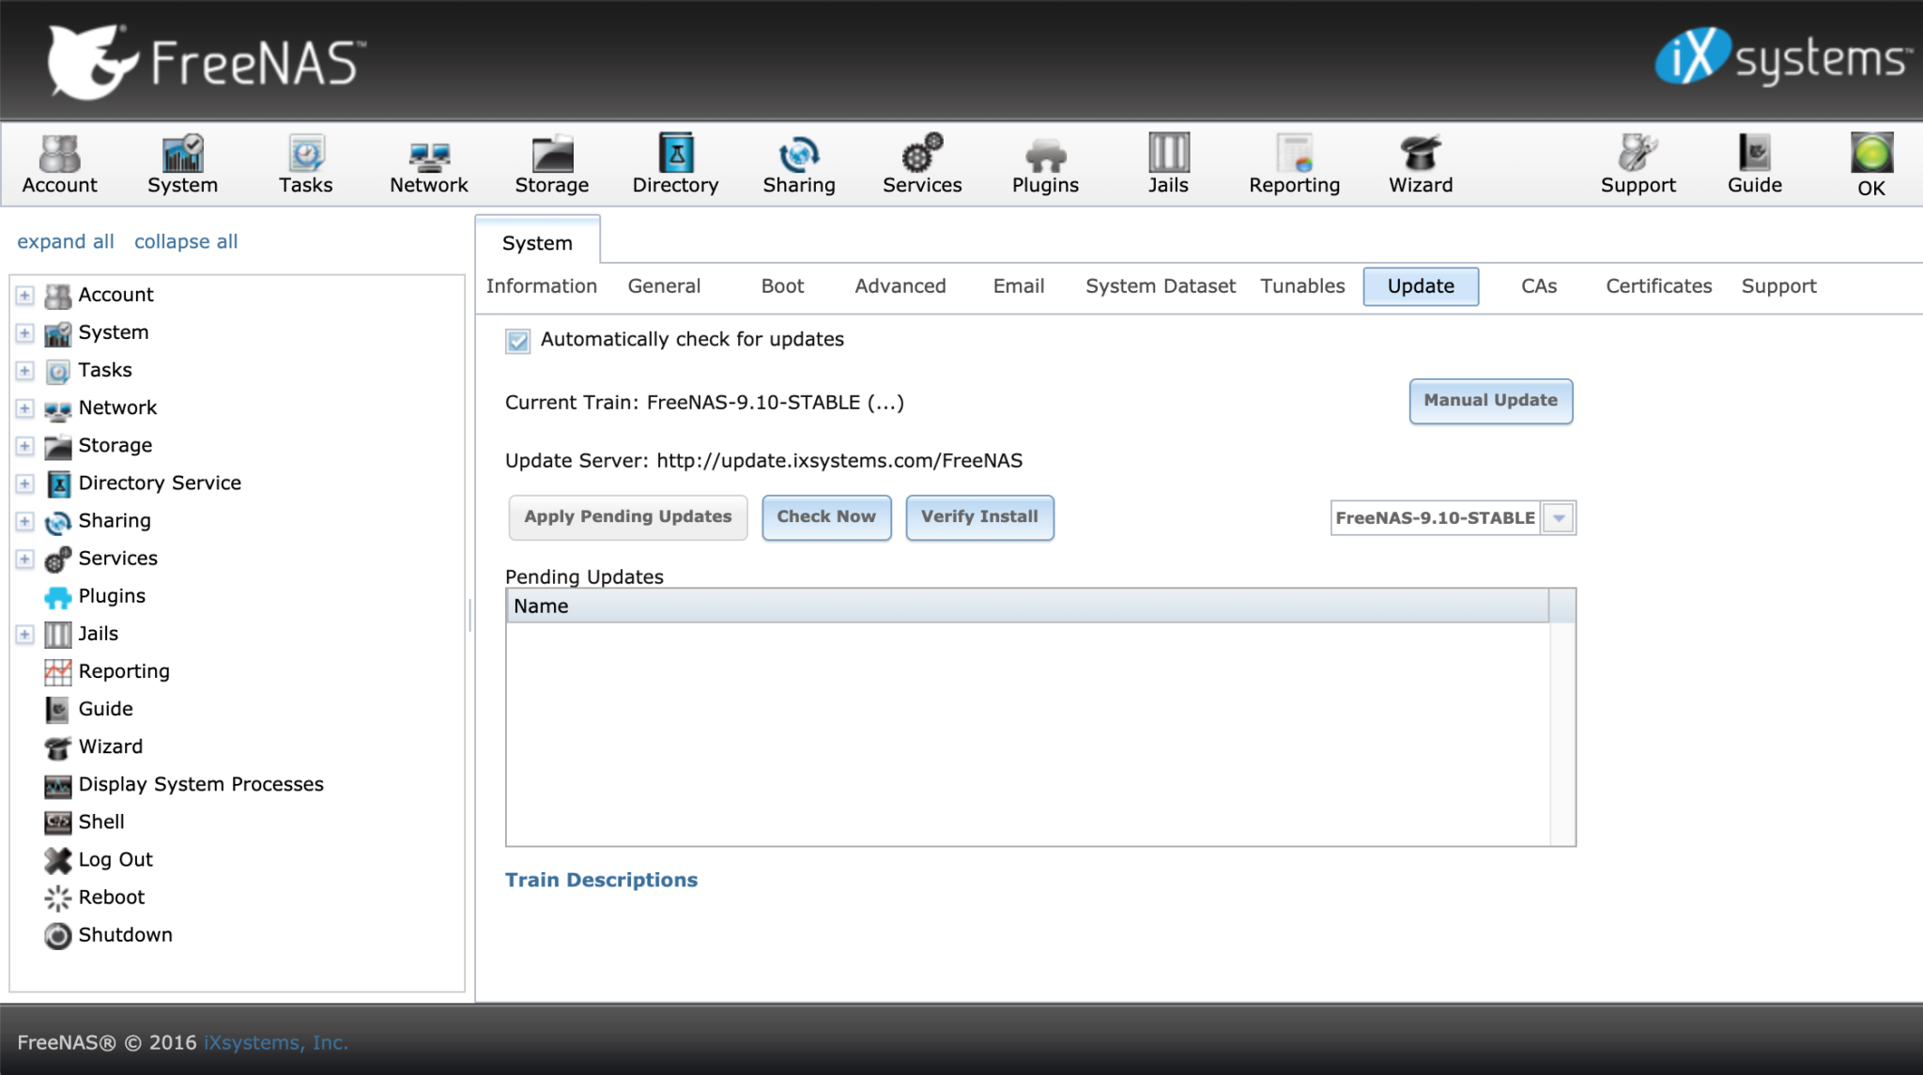Disable automatically check for updates

pyautogui.click(x=517, y=341)
